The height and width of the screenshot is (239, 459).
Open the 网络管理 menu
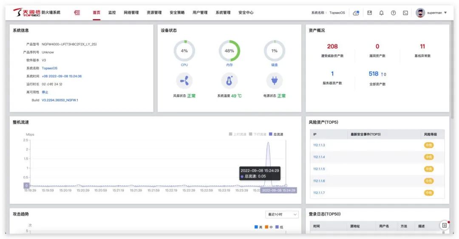pyautogui.click(x=131, y=13)
